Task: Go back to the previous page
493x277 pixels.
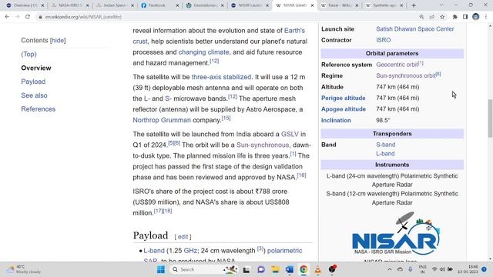Action: coord(7,17)
